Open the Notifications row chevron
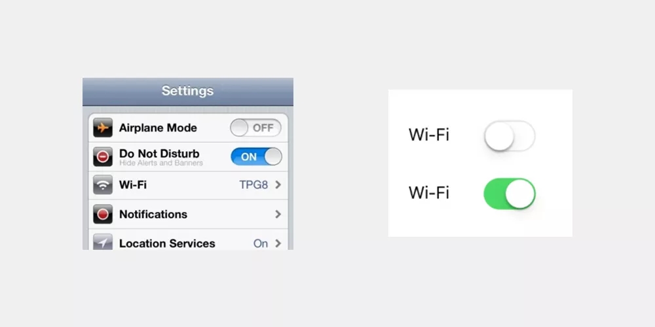 pyautogui.click(x=278, y=214)
